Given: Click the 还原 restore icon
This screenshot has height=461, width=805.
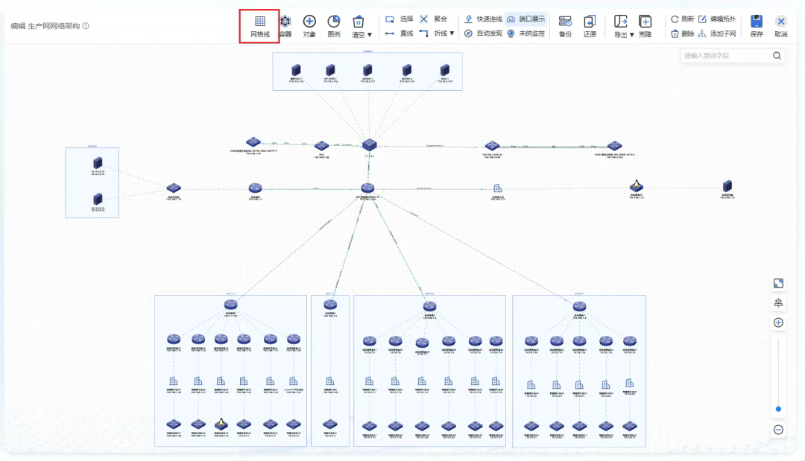Looking at the screenshot, I should tap(590, 25).
